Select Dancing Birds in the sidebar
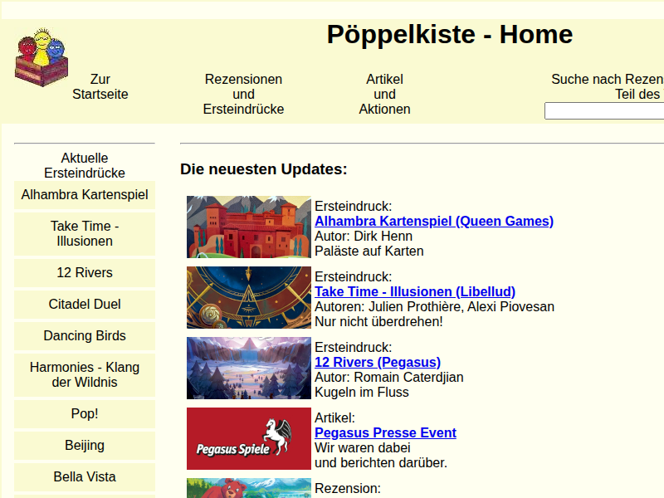 [x=85, y=336]
